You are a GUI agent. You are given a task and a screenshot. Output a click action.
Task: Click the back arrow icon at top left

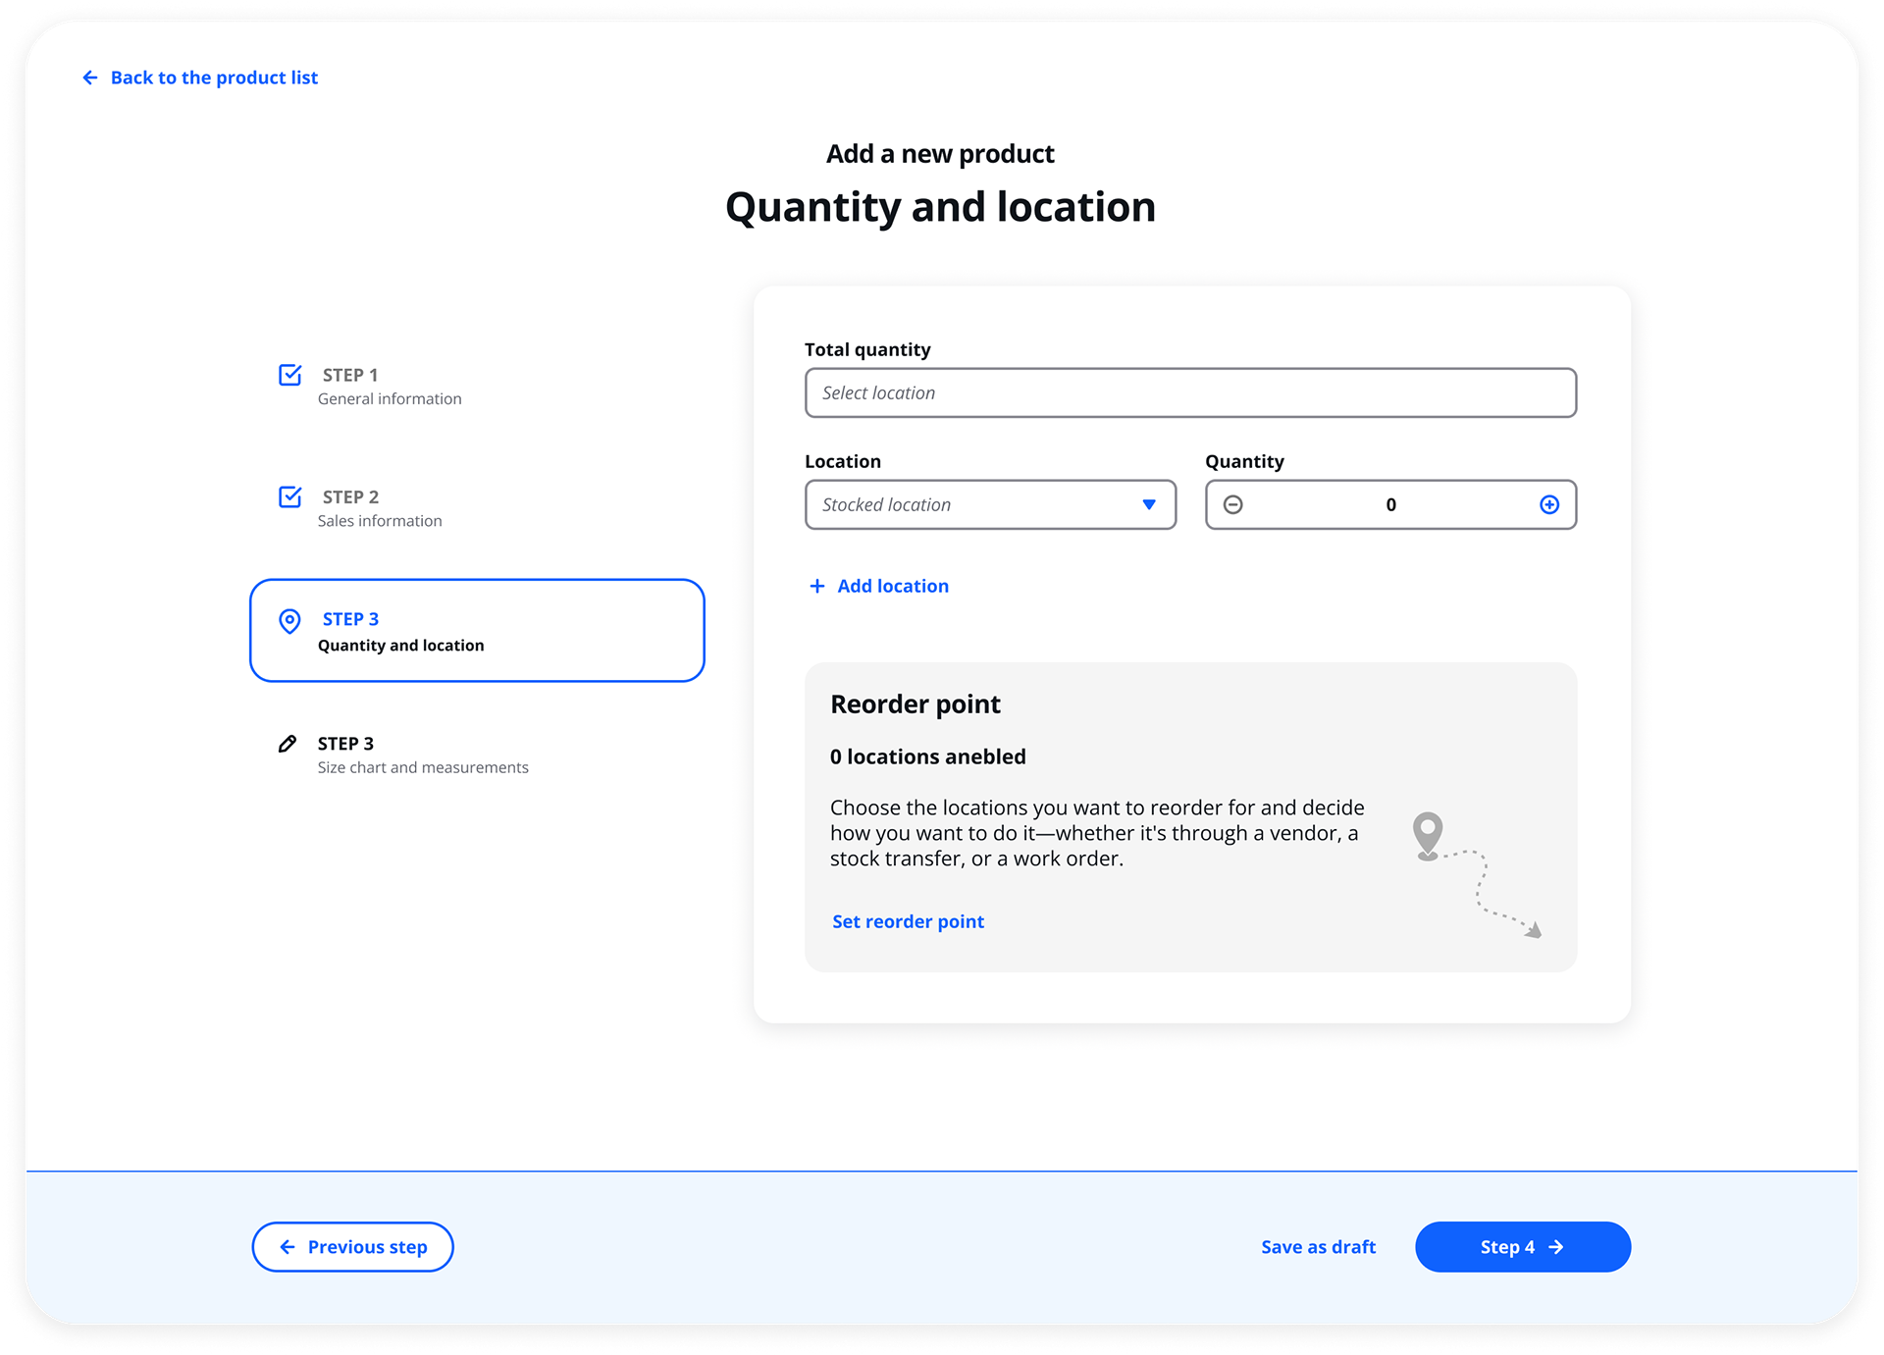tap(90, 78)
